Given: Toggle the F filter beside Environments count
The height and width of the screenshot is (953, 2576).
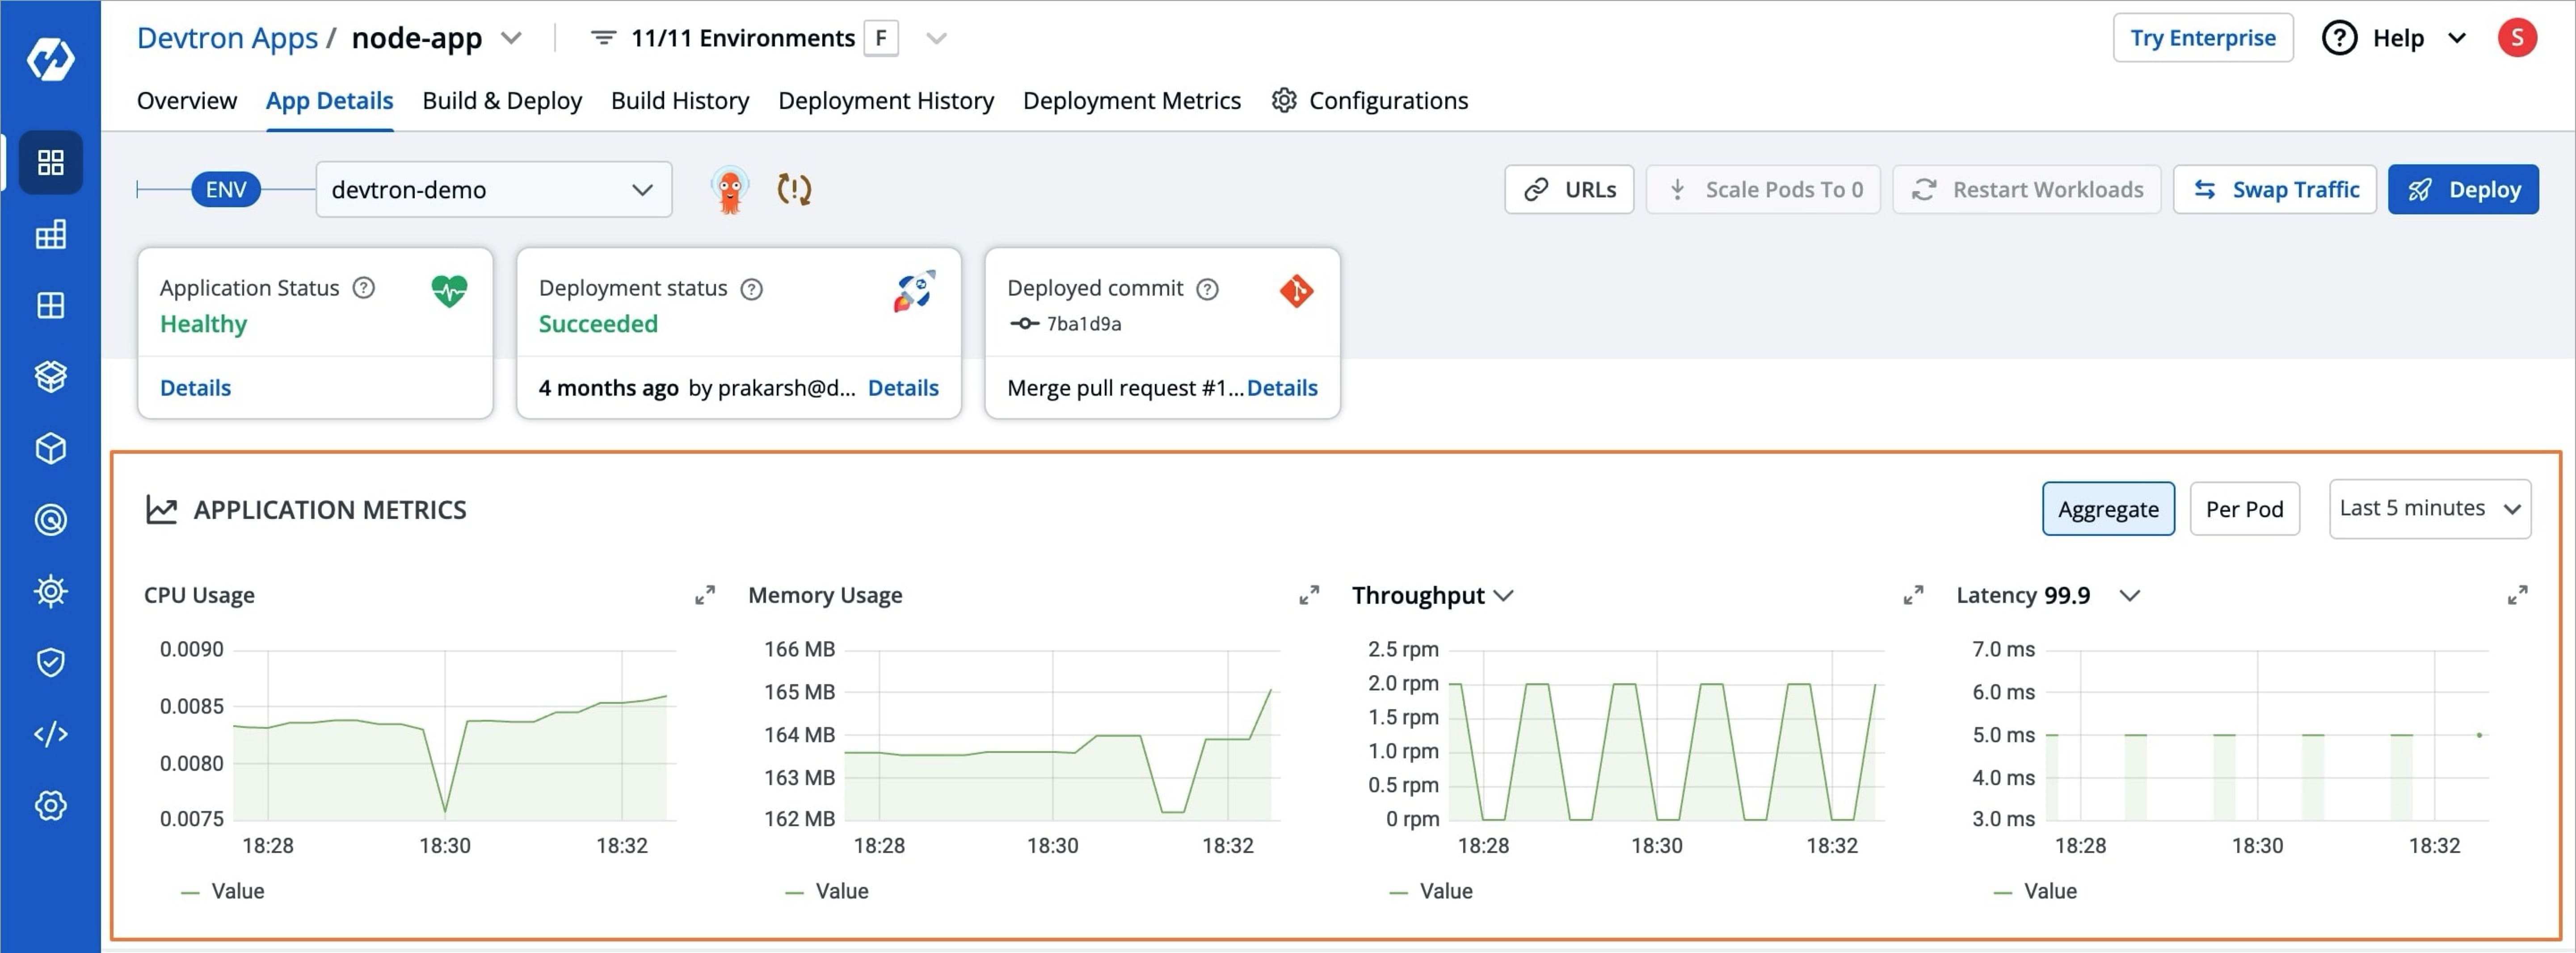Looking at the screenshot, I should [880, 38].
